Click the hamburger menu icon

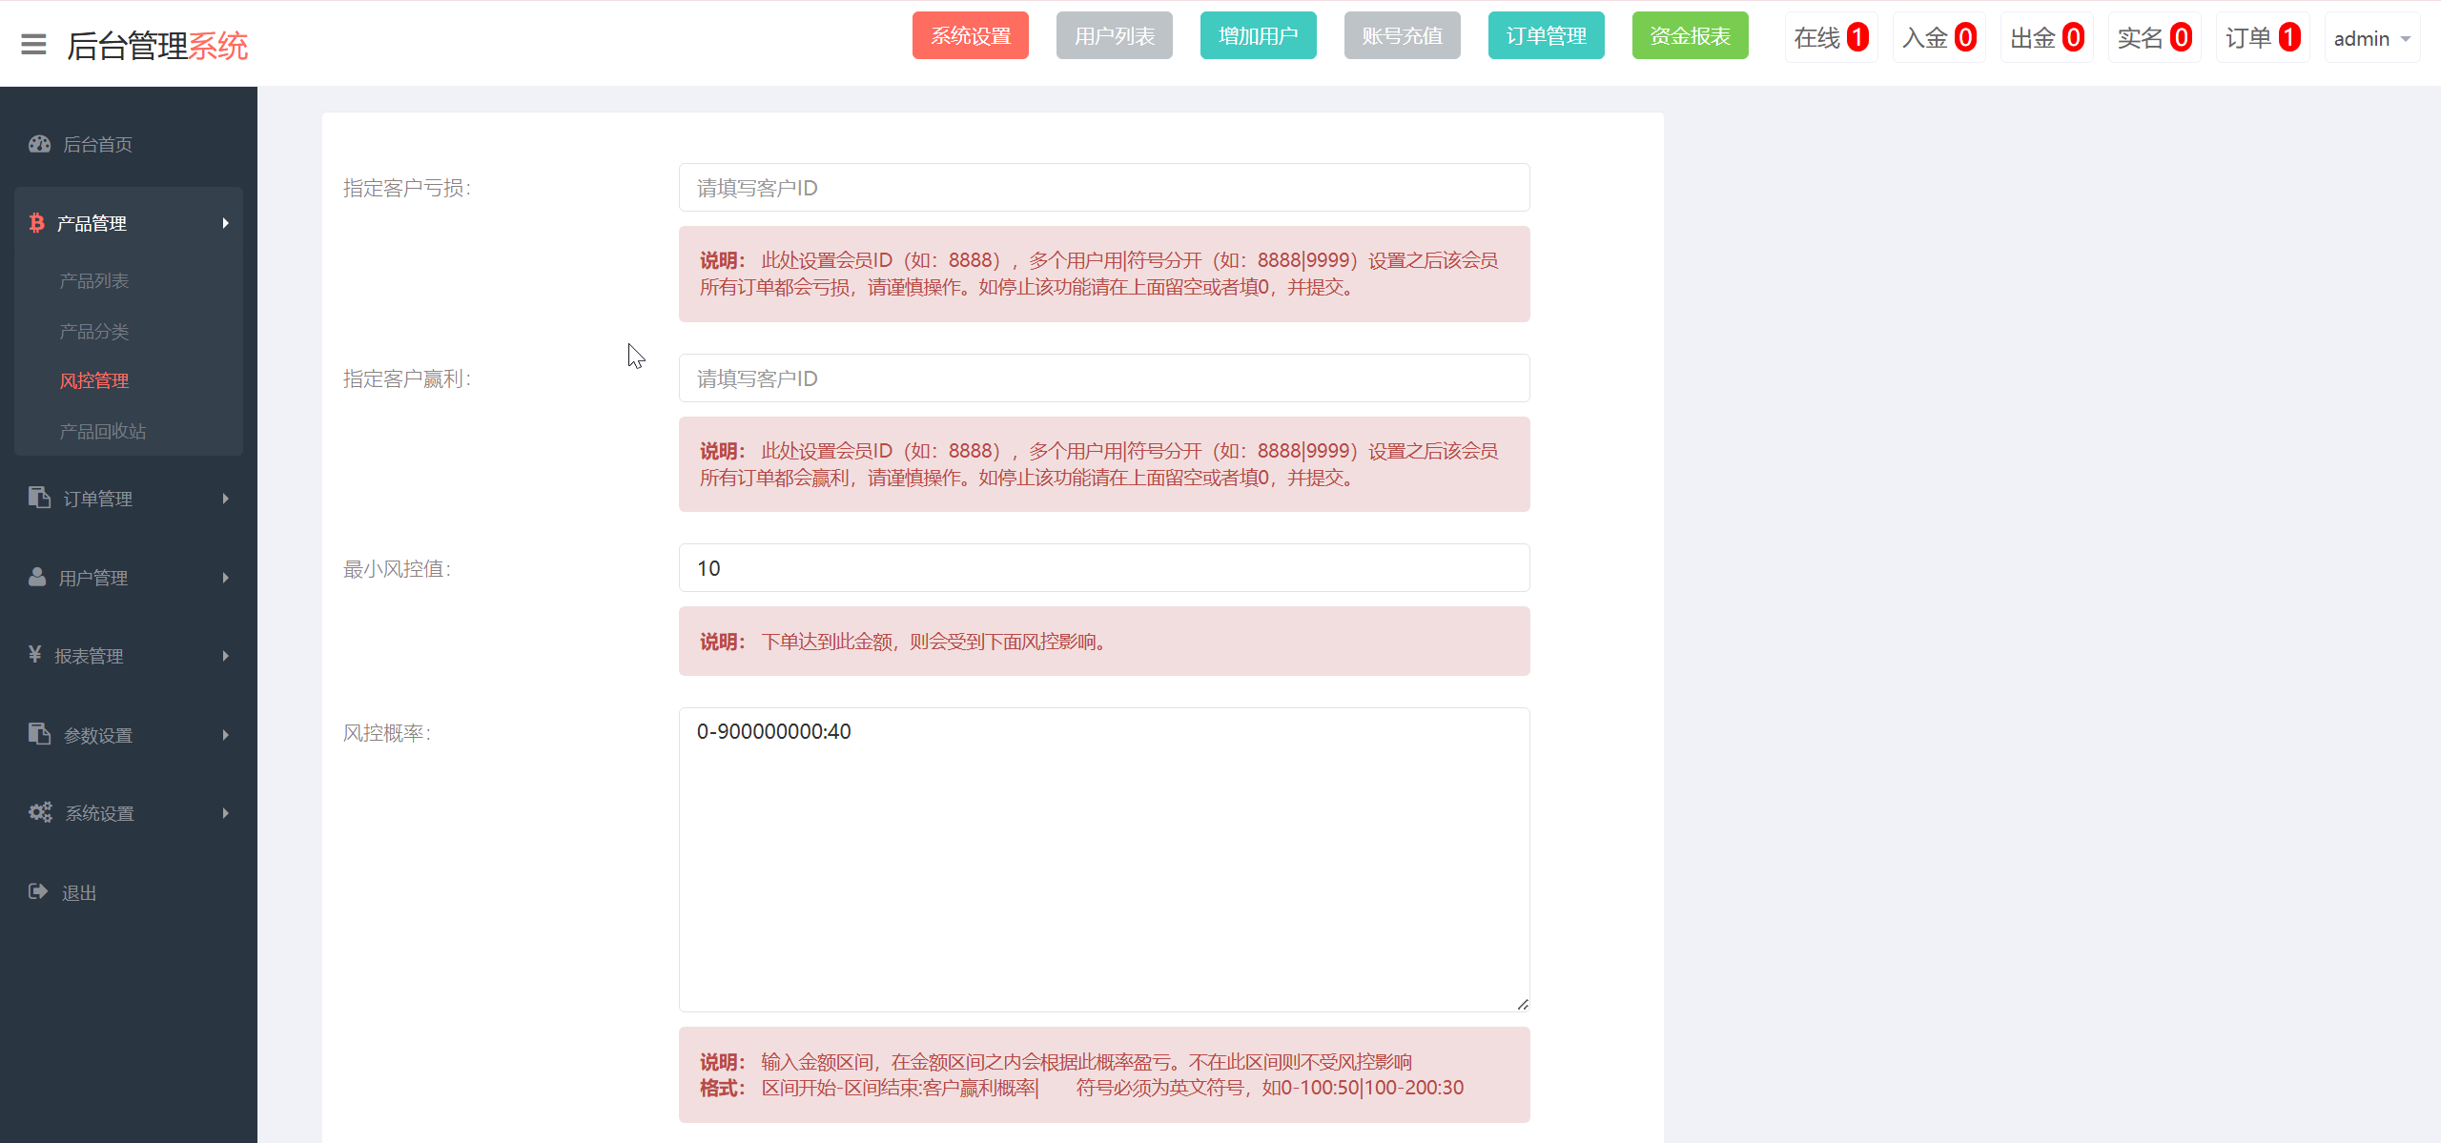[33, 45]
